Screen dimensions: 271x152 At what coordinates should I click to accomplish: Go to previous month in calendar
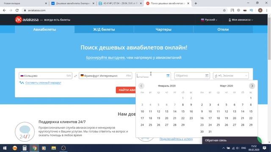click(x=141, y=86)
